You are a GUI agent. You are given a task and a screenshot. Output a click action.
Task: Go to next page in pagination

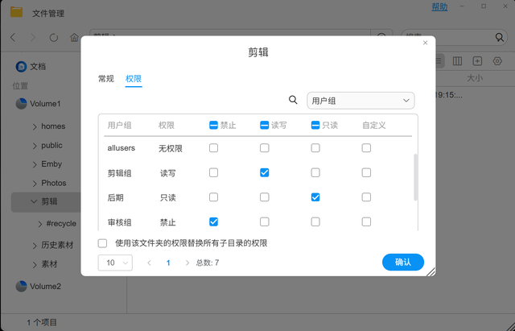coord(187,263)
